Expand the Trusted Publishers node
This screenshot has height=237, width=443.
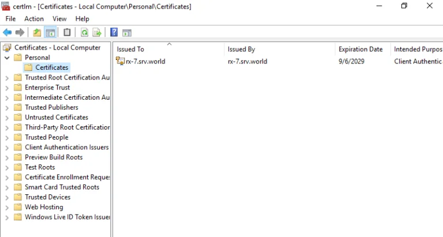tap(7, 108)
